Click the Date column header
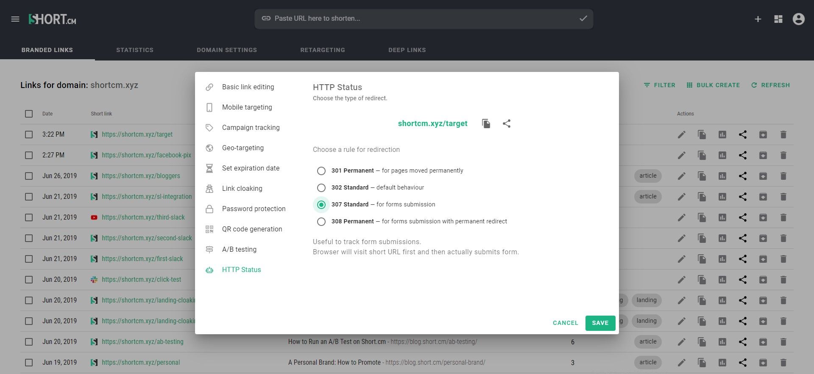The height and width of the screenshot is (374, 814). pyautogui.click(x=47, y=114)
